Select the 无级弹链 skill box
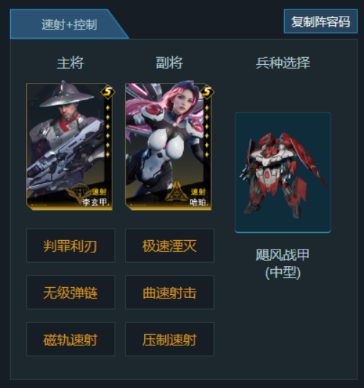 (x=71, y=292)
